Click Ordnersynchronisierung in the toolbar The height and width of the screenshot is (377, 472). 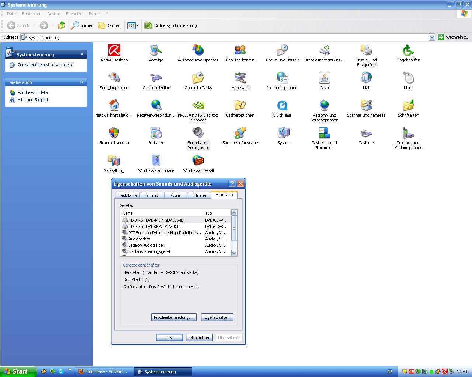[x=170, y=25]
